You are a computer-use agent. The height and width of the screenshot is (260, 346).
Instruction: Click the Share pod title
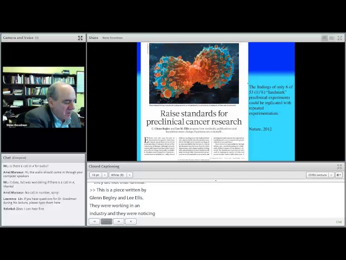[x=94, y=38]
